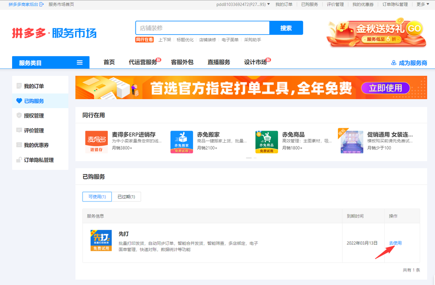
Task: Click 立即使用 on the promotional banner
Action: click(386, 88)
